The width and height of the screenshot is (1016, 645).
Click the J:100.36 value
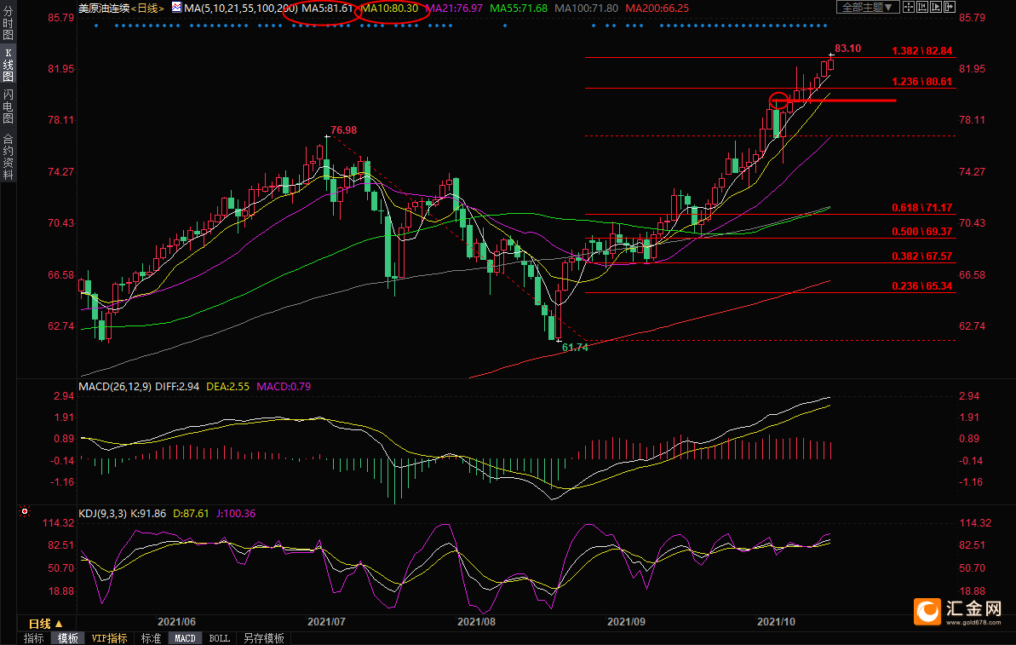(x=236, y=514)
